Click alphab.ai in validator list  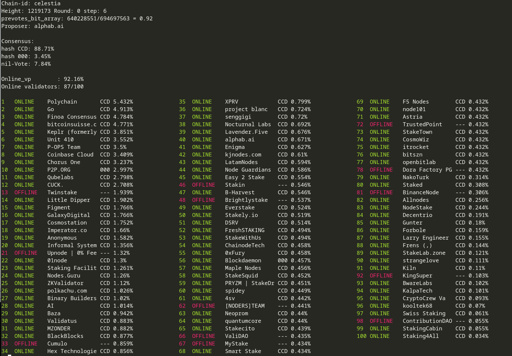(x=240, y=139)
